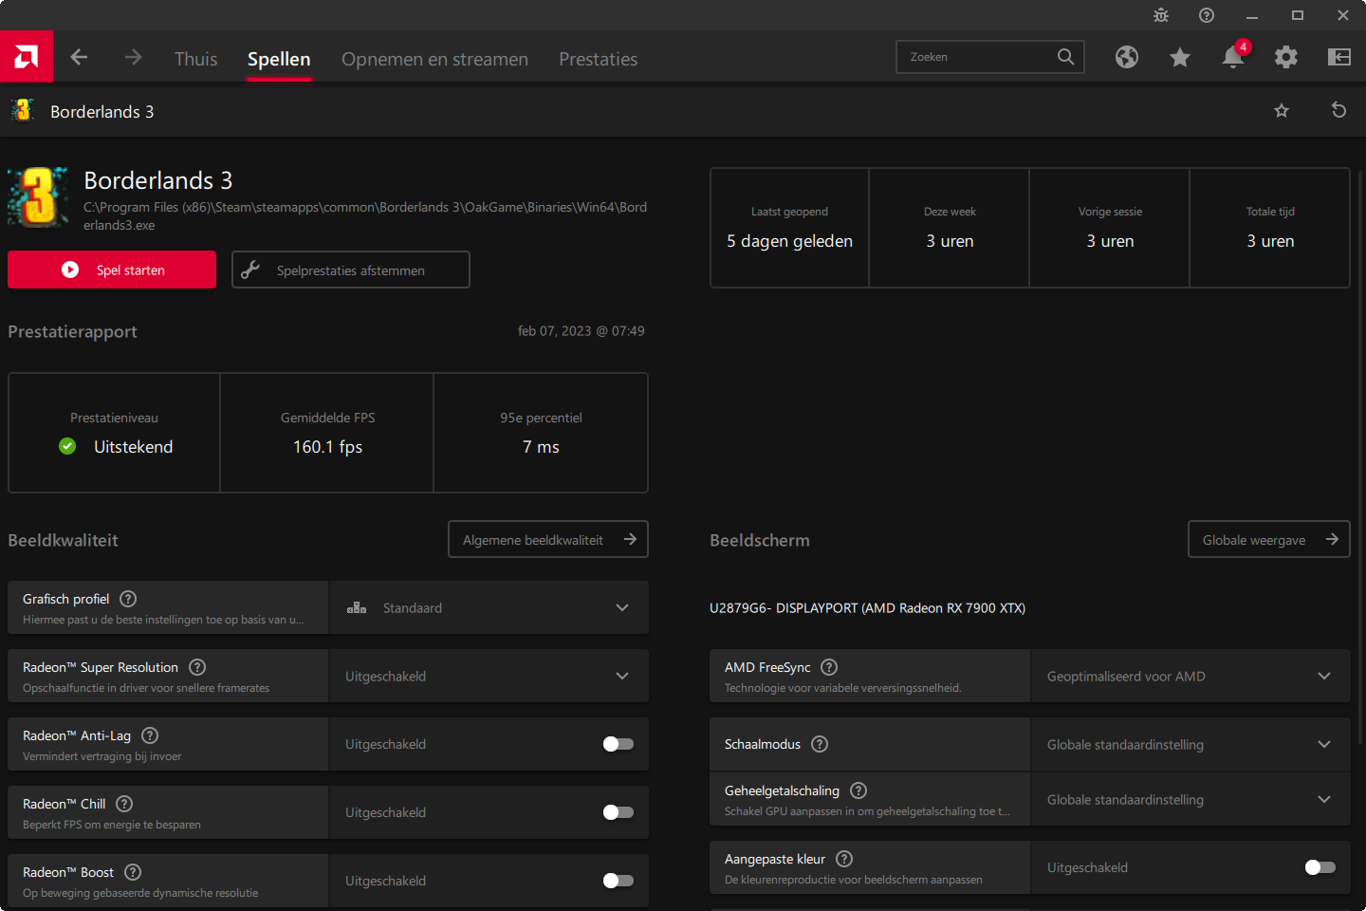Screen dimensions: 1366x911
Task: Click small Borderlands 3 icon in header bar
Action: pos(23,111)
